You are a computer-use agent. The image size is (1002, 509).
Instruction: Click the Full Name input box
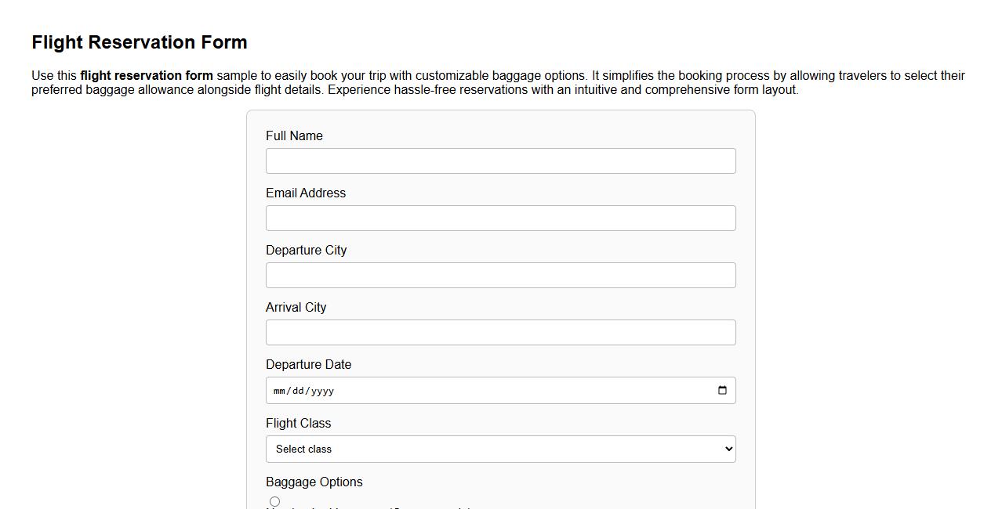(501, 161)
